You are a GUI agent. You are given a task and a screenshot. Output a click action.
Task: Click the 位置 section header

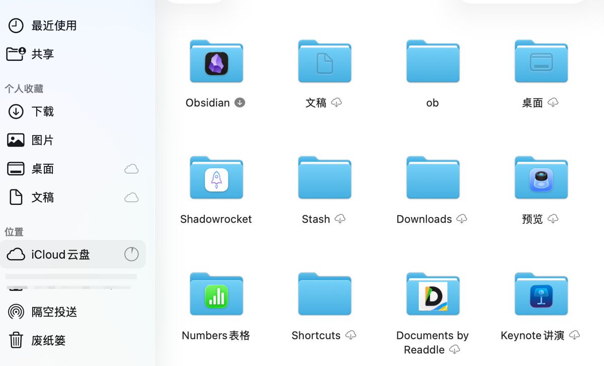pos(14,232)
